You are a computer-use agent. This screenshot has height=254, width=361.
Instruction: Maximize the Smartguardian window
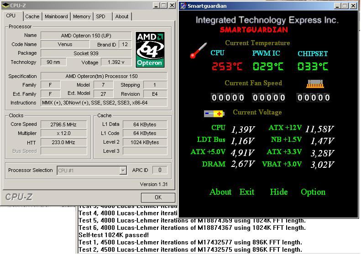[x=345, y=6]
